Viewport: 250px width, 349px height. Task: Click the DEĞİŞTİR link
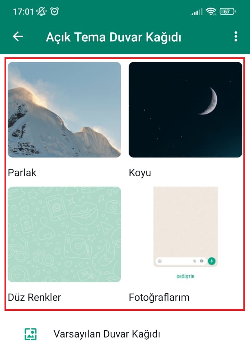click(185, 277)
